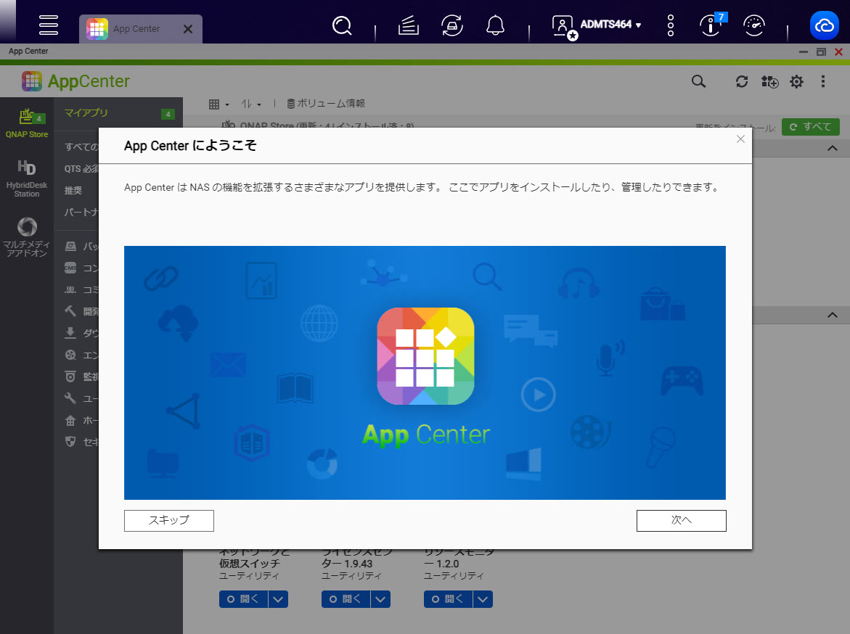
Task: Open AppCenter settings gear
Action: pos(796,81)
